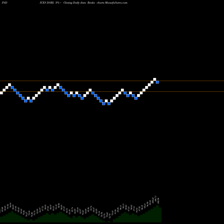Viewport: 224px width, 224px height.
Task: Select the final blue Renko brick
Action: pyautogui.click(x=157, y=82)
